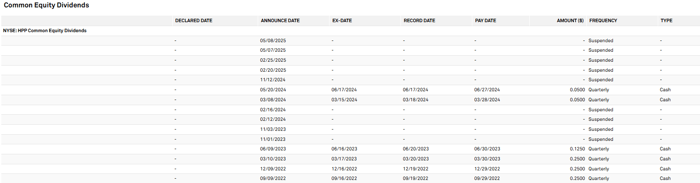Click the NYSE: HPP Common Equity Dividends row

click(45, 30)
